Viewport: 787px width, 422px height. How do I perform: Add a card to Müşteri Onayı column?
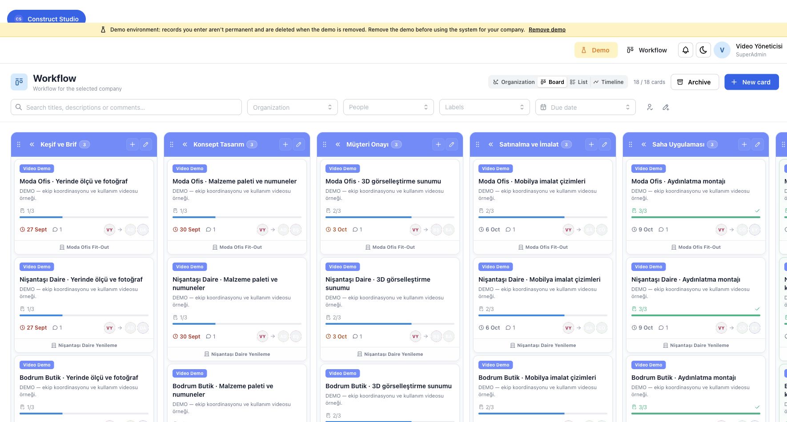[438, 144]
